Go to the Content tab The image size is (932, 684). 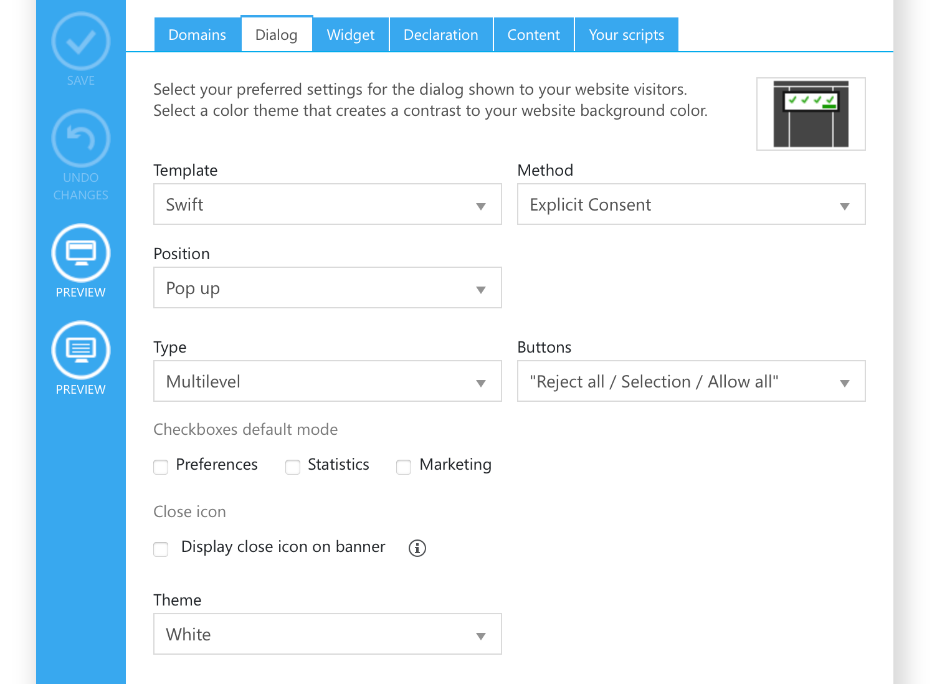point(534,35)
